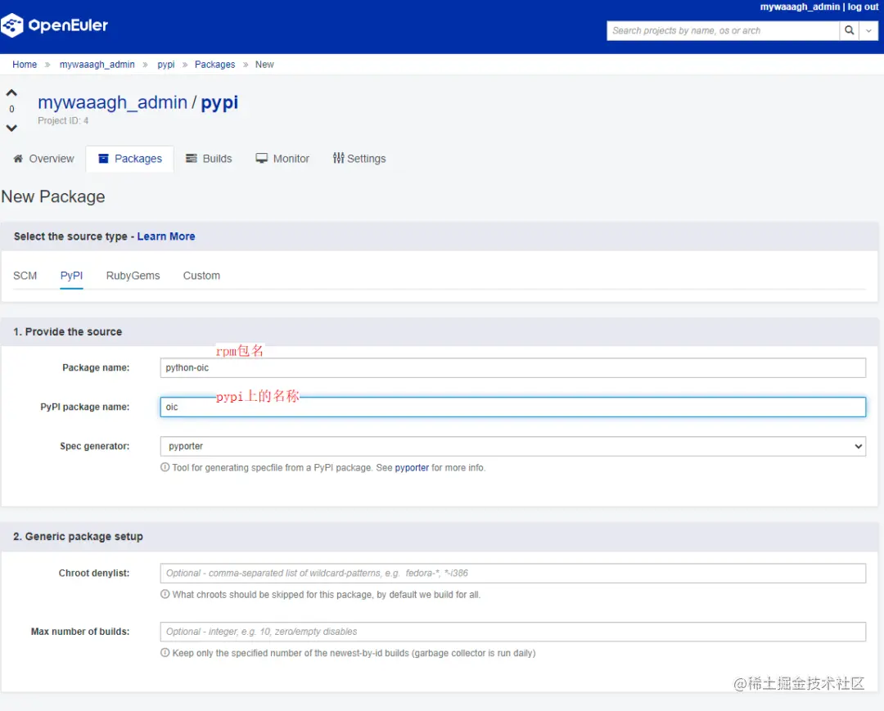Screen dimensions: 884x711
Task: Open the Spec generator dropdown
Action: tap(512, 446)
